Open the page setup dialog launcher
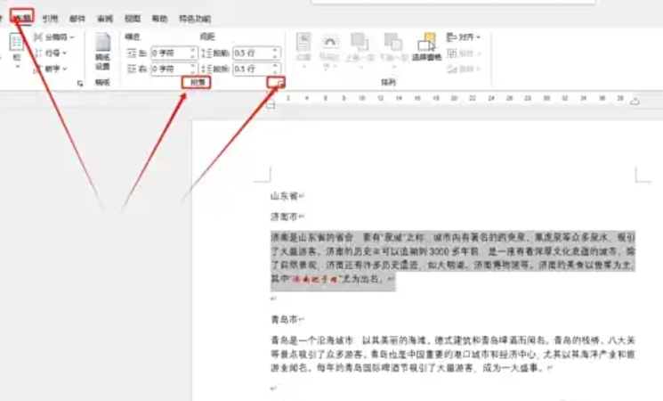This screenshot has height=401, width=663. (x=80, y=84)
